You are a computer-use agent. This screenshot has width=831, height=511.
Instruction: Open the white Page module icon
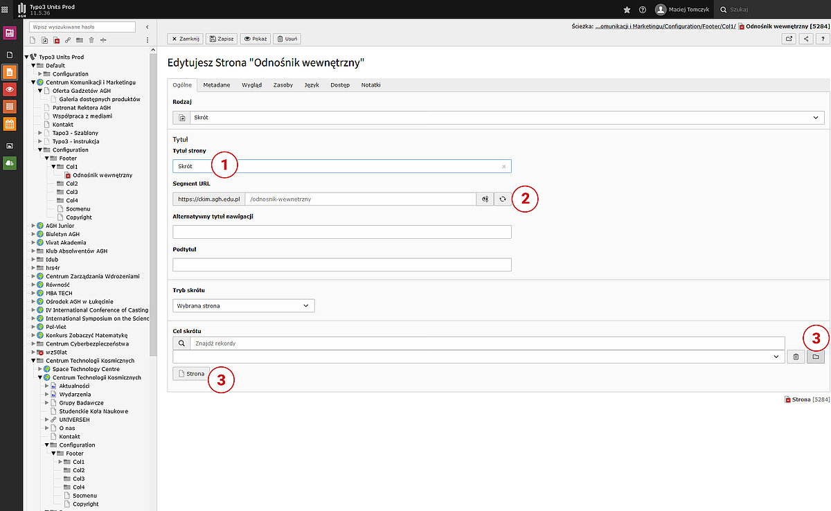coord(10,54)
